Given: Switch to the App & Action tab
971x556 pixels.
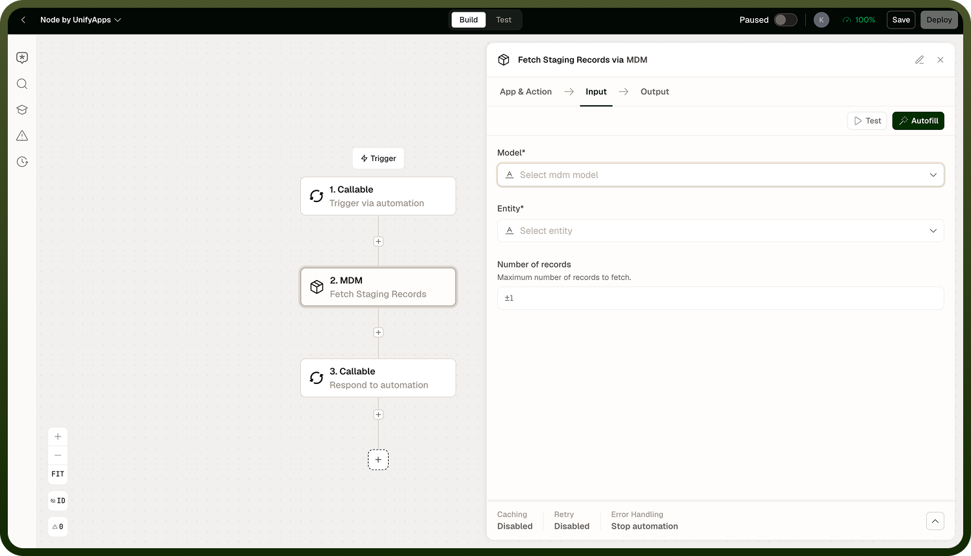Looking at the screenshot, I should click(526, 92).
